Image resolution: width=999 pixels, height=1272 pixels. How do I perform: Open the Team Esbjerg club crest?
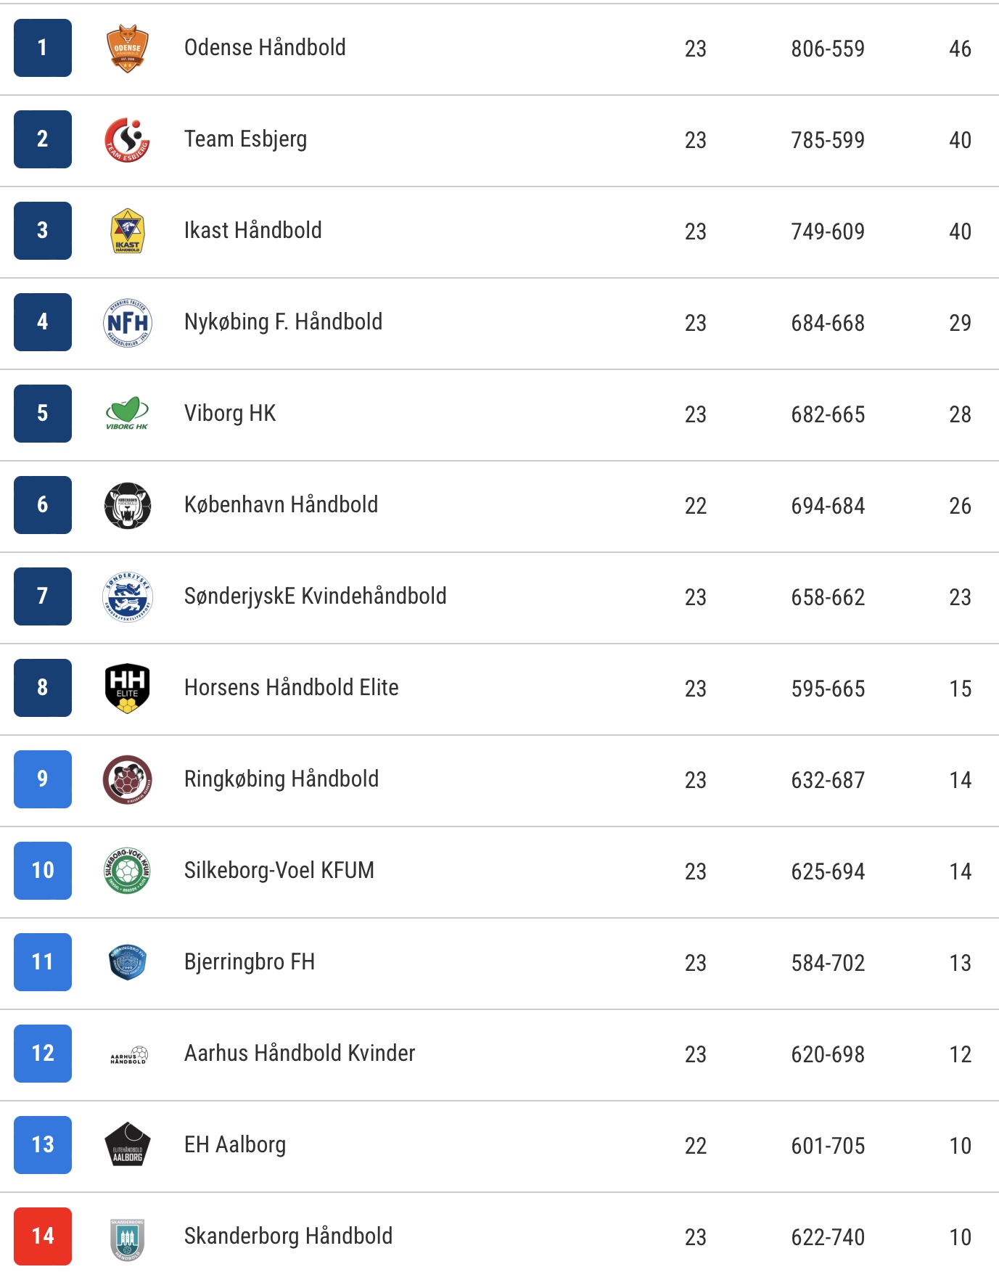coord(128,140)
